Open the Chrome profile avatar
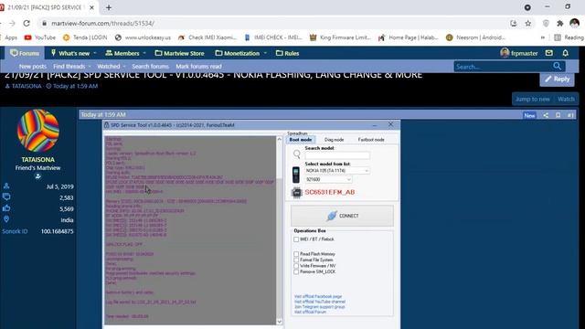The width and height of the screenshot is (585, 329). coord(575,23)
